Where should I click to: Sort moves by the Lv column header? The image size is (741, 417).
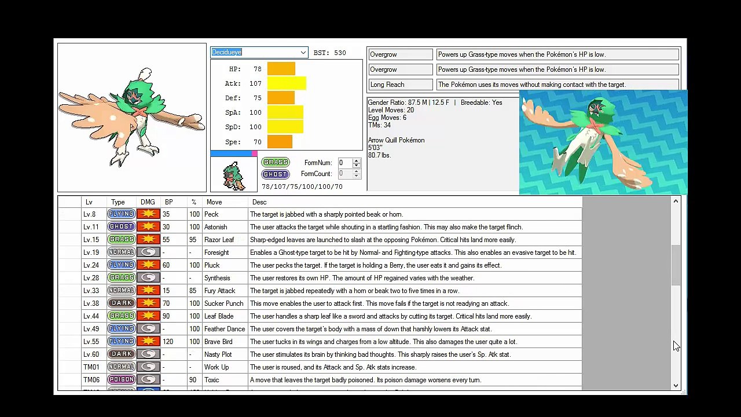89,202
